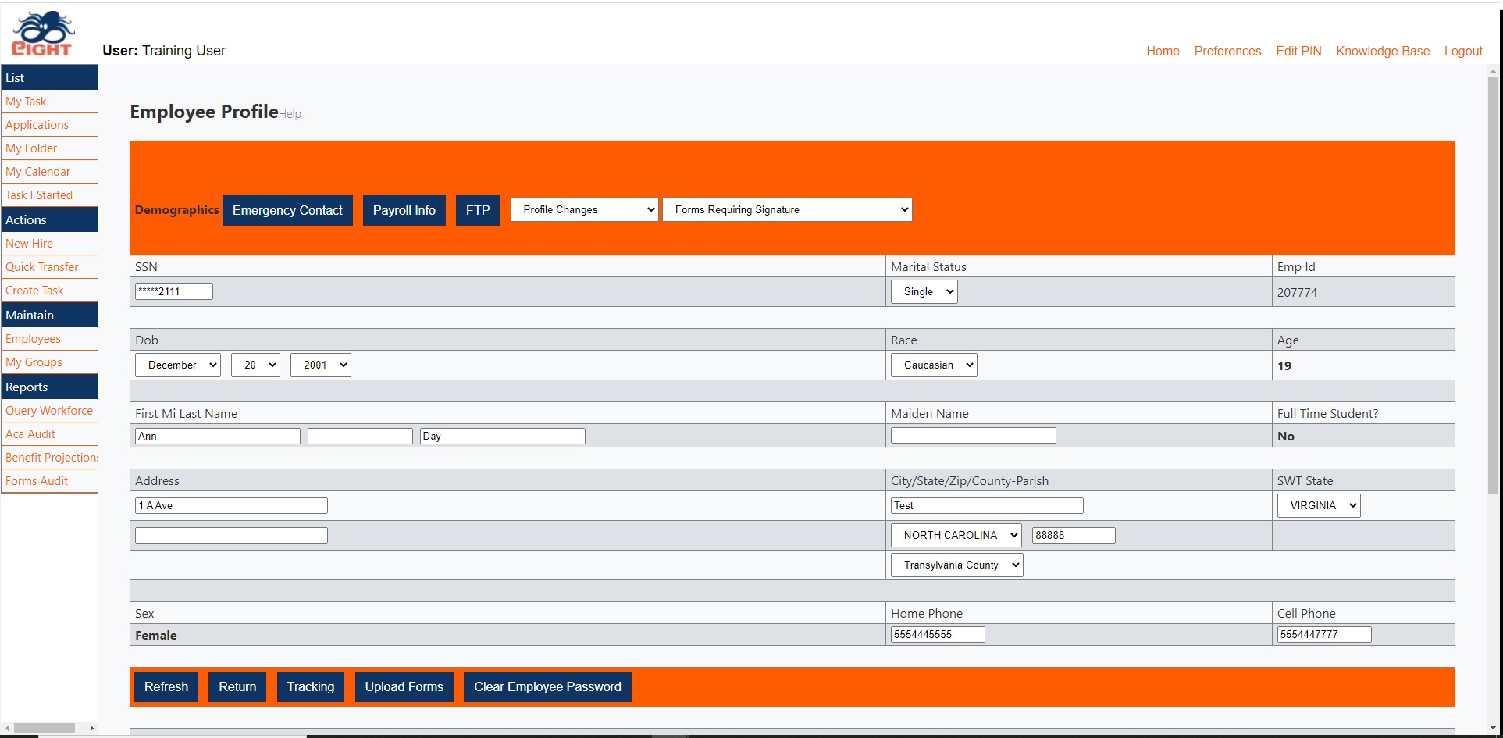This screenshot has width=1503, height=738.
Task: Select the FTP tab
Action: 477,210
